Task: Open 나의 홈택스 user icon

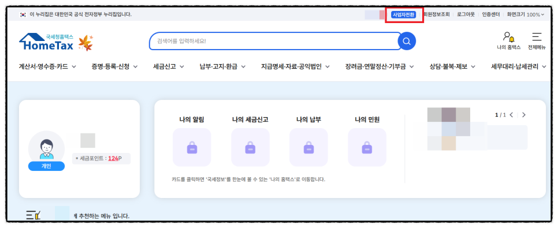Action: point(508,36)
